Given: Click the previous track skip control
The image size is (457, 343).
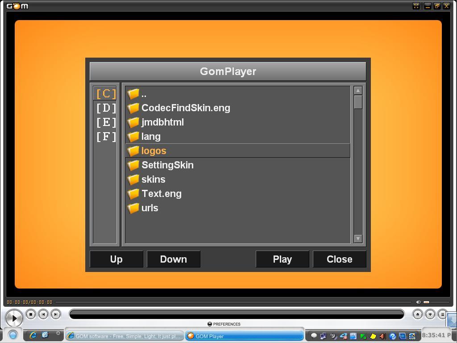Looking at the screenshot, I should coord(43,314).
